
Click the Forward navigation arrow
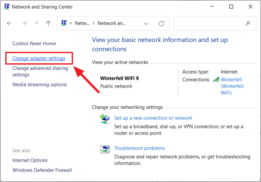(x=24, y=23)
